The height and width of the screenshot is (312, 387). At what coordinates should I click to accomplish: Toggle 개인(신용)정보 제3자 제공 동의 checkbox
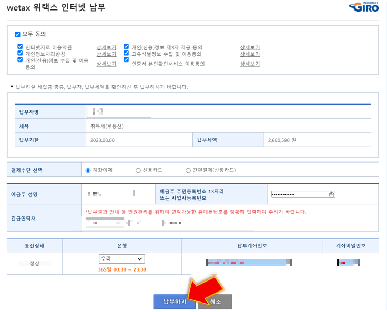pyautogui.click(x=126, y=46)
